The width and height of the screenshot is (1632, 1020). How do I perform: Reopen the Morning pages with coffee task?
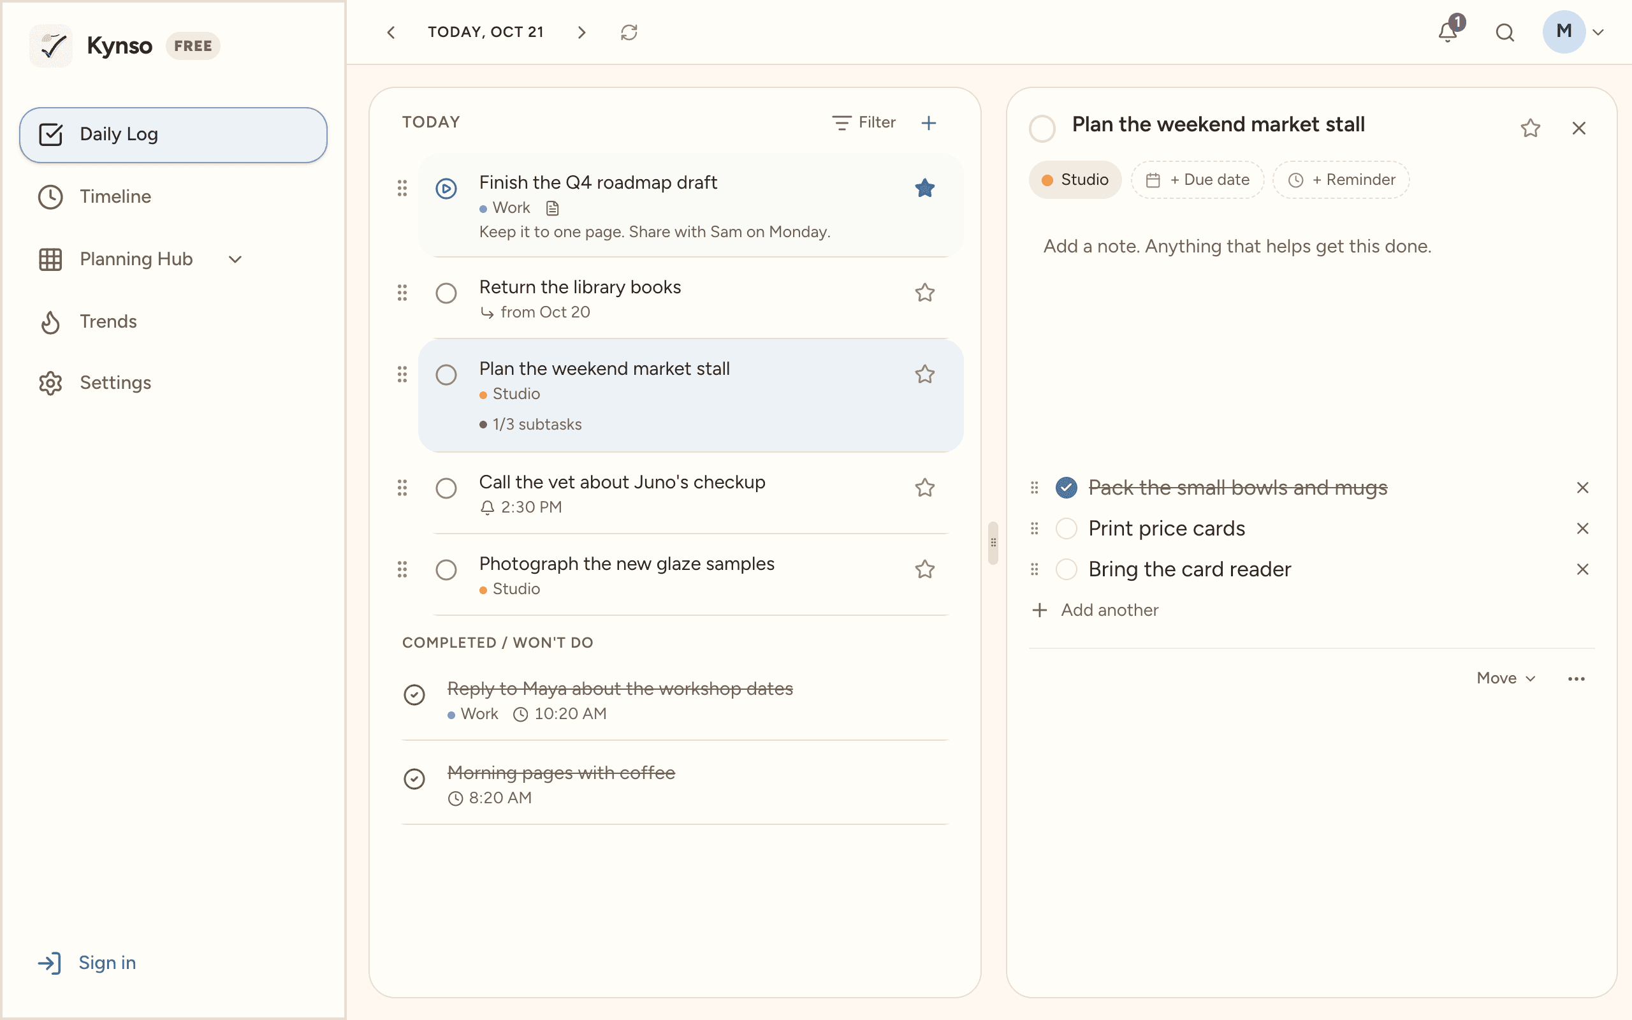click(414, 779)
